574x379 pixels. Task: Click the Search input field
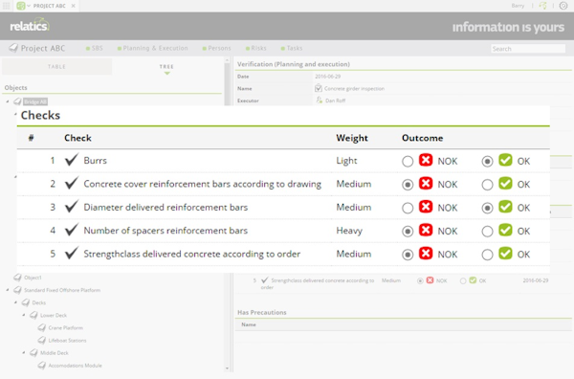tap(528, 49)
